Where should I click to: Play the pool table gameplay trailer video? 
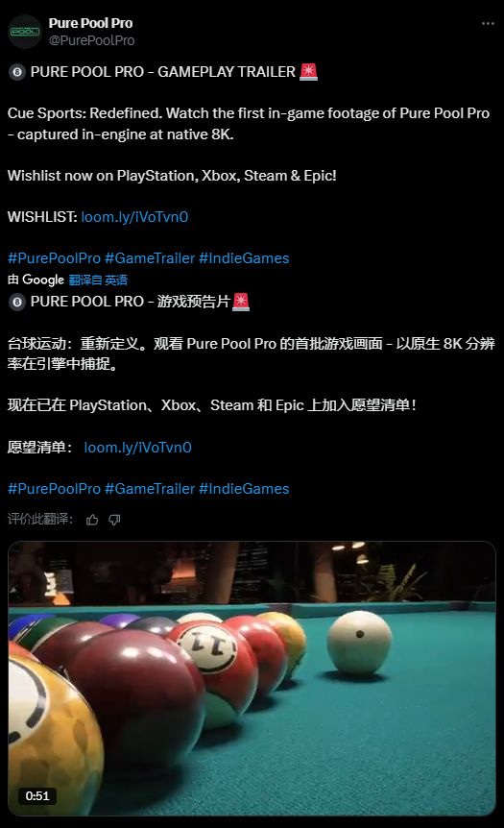tap(252, 678)
